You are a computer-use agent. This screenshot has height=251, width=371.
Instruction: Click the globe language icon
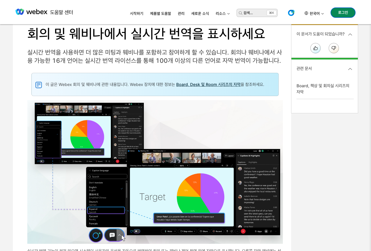click(x=306, y=13)
